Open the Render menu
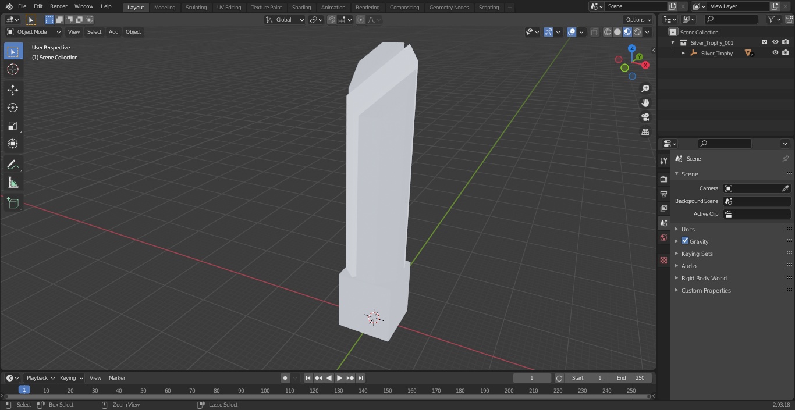 point(58,6)
